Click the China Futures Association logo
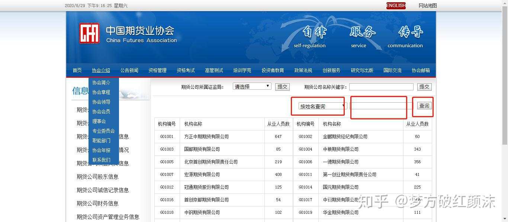This screenshot has height=222, width=508. tap(89, 33)
